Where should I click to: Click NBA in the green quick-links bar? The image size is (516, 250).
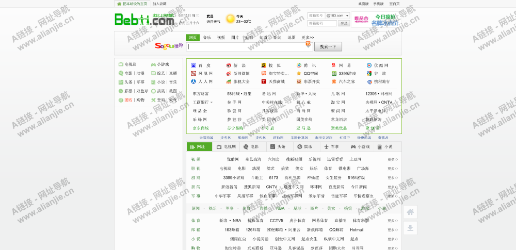[x=280, y=208]
